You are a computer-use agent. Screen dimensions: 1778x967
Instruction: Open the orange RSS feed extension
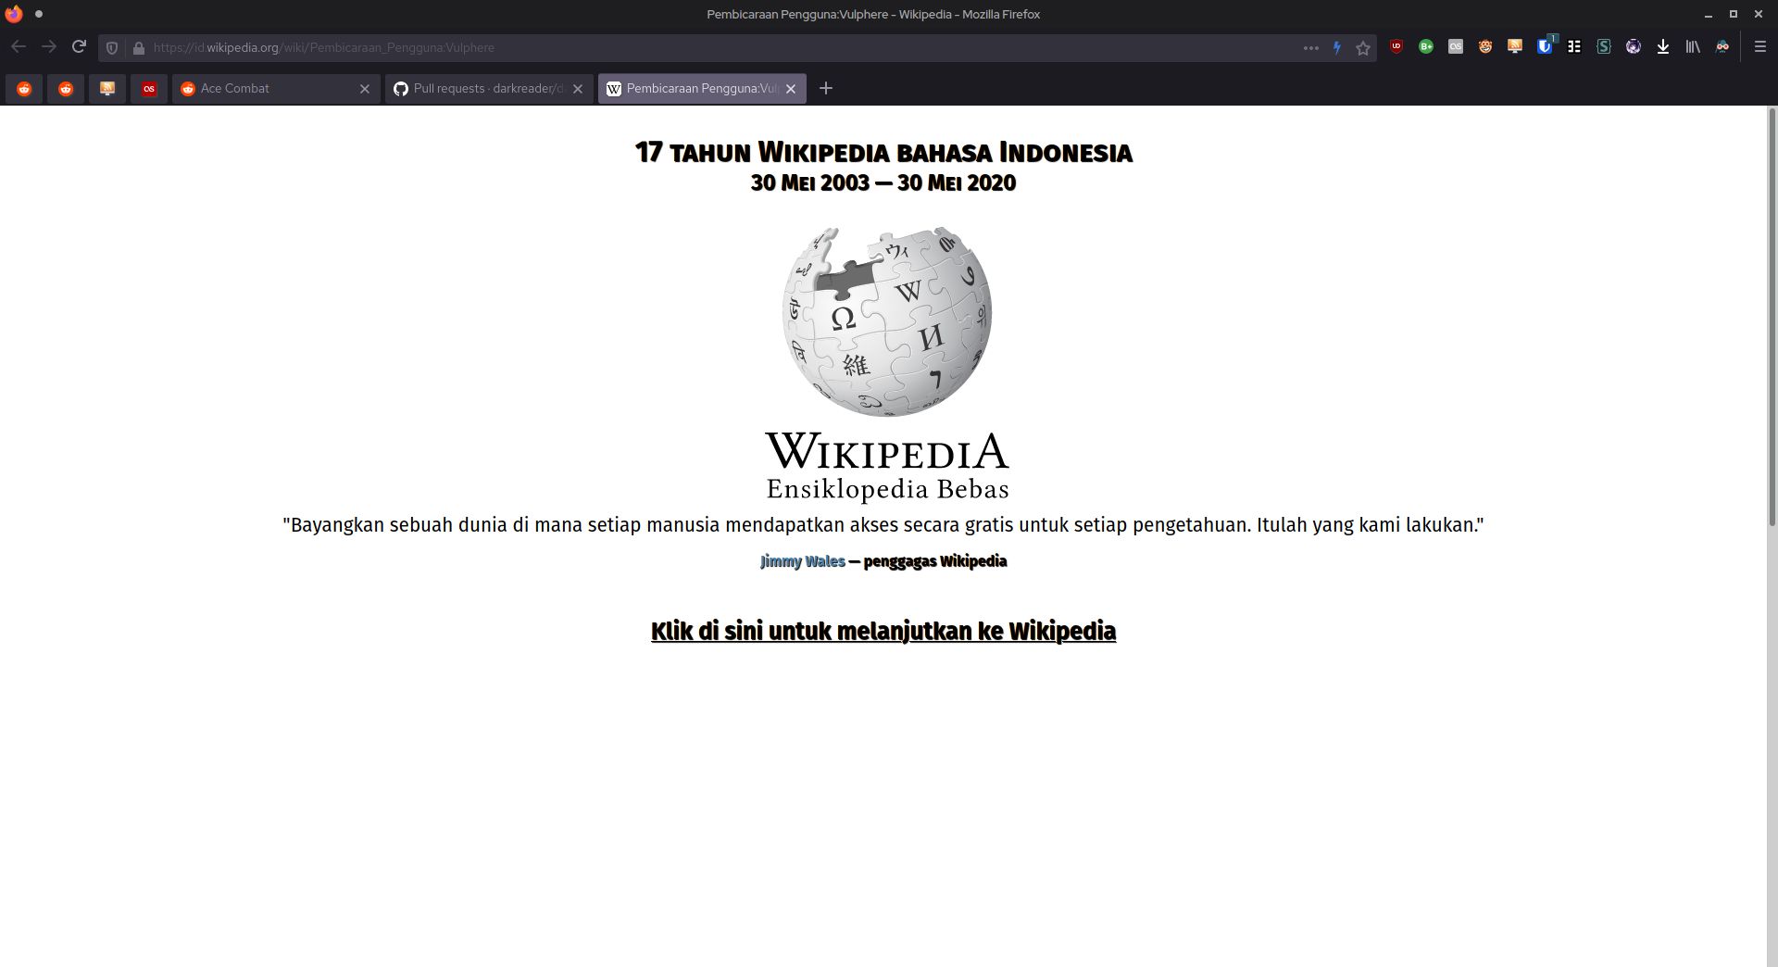[x=1515, y=46]
